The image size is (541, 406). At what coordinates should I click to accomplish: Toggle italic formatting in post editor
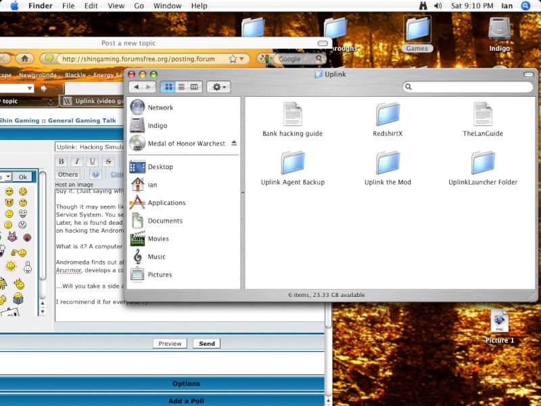pyautogui.click(x=77, y=161)
